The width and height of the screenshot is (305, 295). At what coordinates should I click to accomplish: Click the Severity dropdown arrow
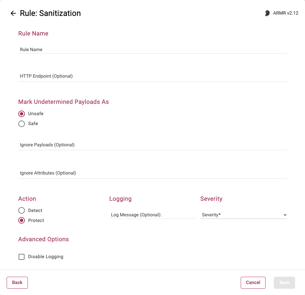coord(285,215)
